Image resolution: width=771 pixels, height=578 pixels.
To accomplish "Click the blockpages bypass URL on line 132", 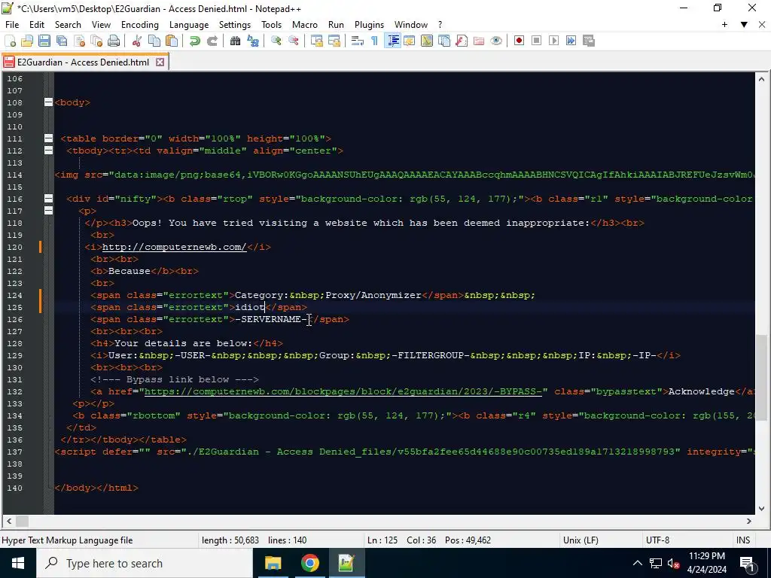I will [x=343, y=391].
